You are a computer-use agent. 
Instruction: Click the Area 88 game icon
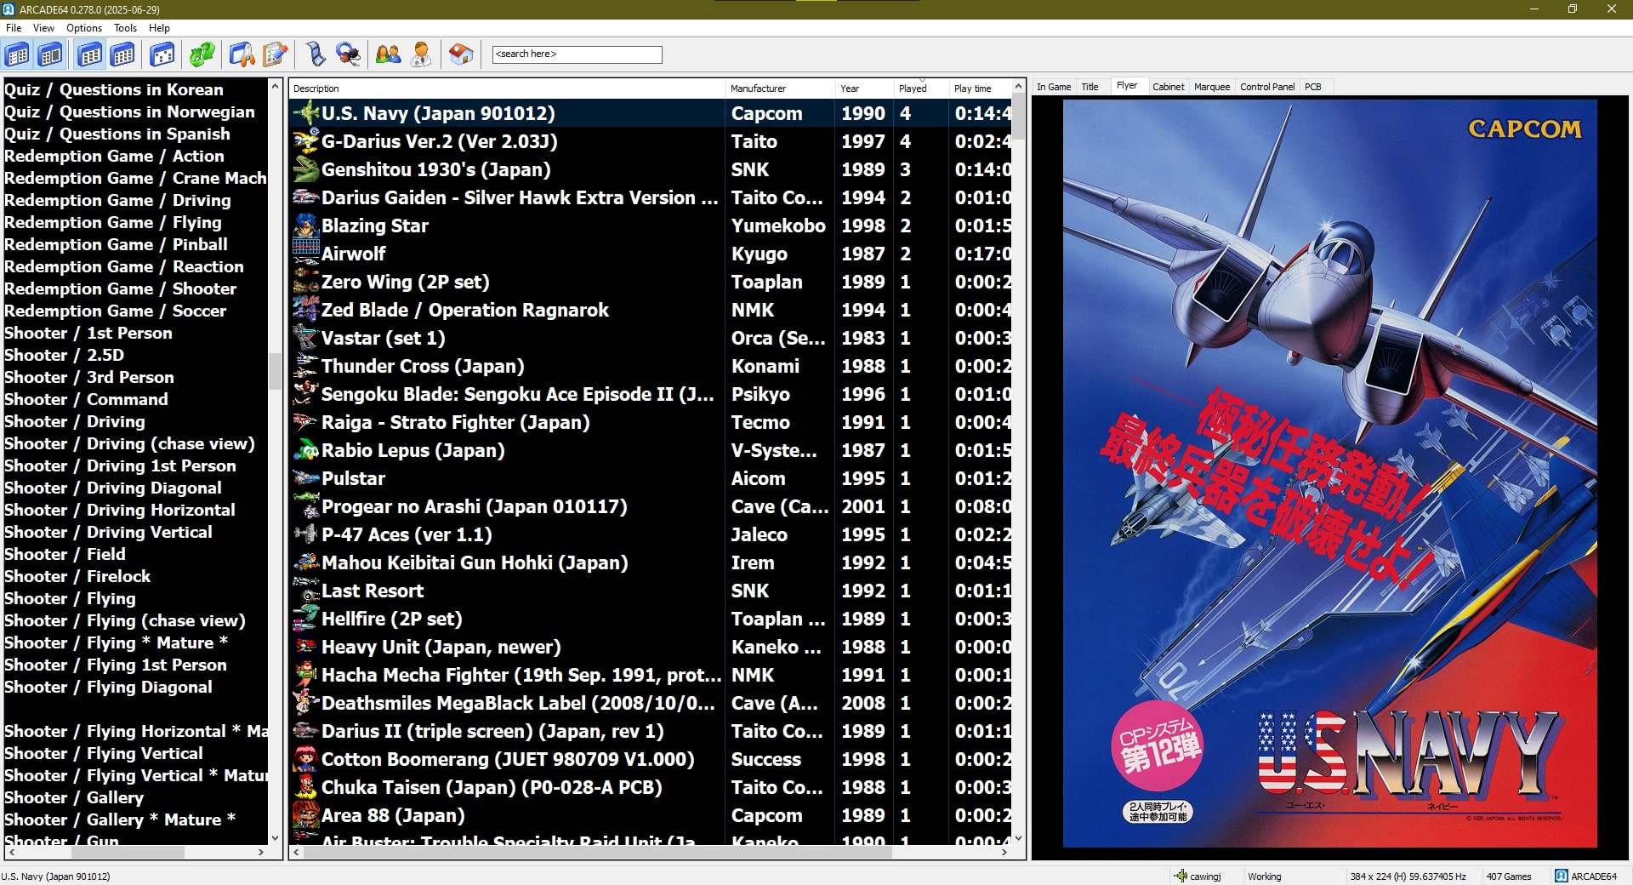[x=306, y=815]
